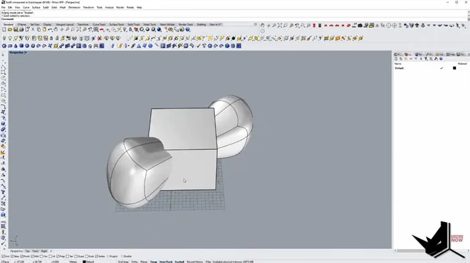This screenshot has width=470, height=263.
Task: Click the Undo arrow icon
Action: coord(50,29)
